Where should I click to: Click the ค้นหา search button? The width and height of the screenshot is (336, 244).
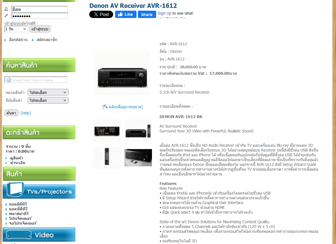point(11,113)
